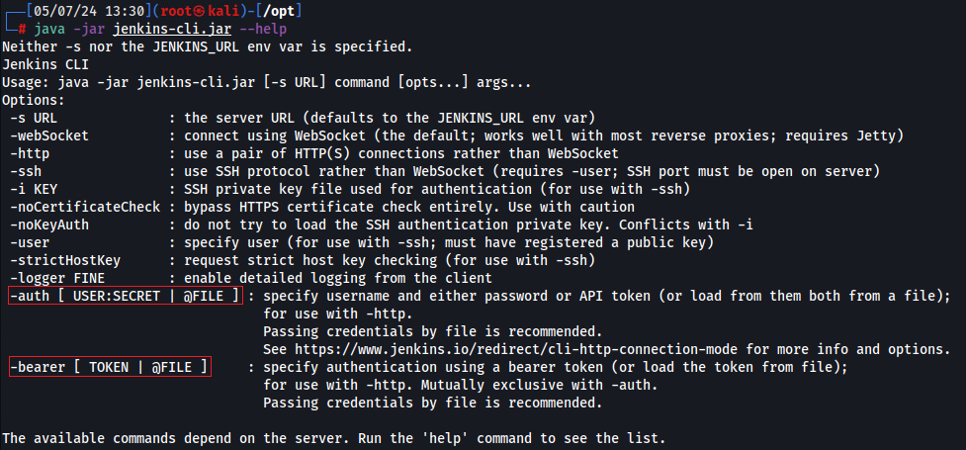Click the -i KEY option
The height and width of the screenshot is (450, 966).
[35, 189]
